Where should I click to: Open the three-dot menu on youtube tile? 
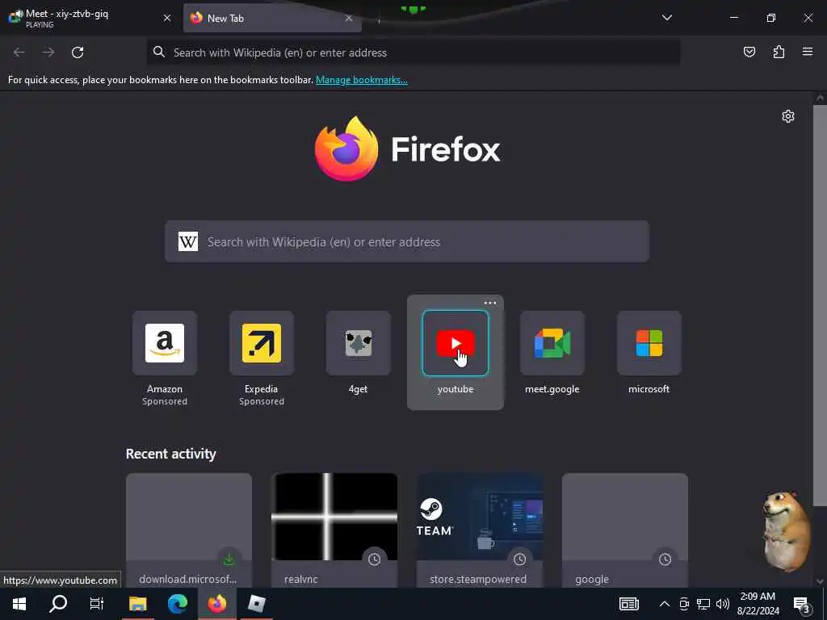[490, 303]
